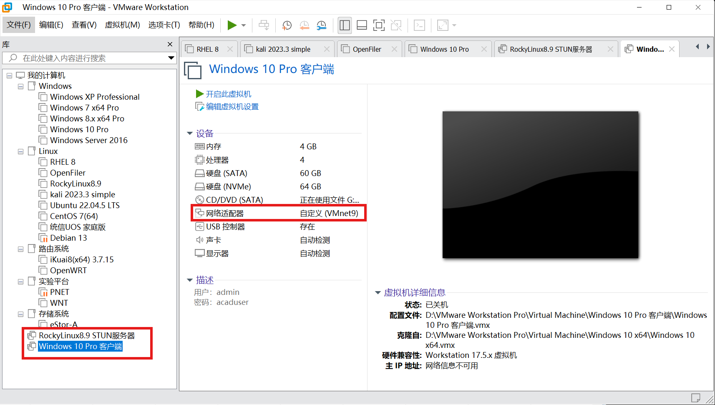Select Debian 13 in the library tree
This screenshot has width=715, height=405.
coord(68,238)
